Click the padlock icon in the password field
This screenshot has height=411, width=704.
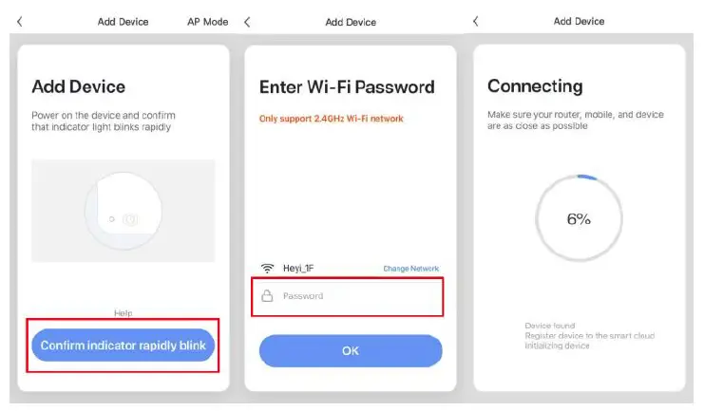tap(268, 296)
